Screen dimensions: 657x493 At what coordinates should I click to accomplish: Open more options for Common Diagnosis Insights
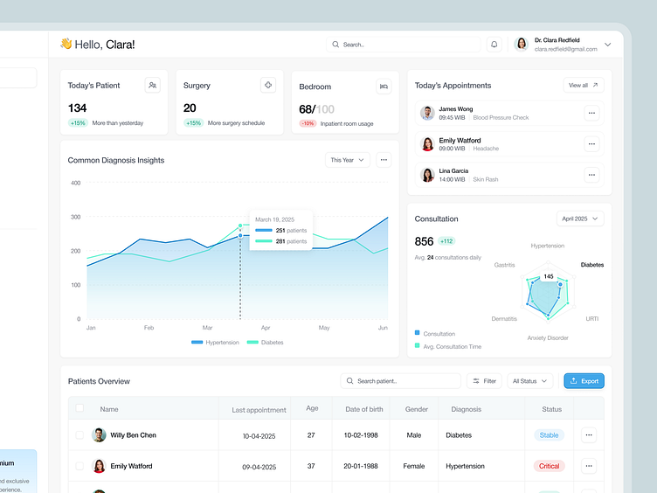click(384, 160)
